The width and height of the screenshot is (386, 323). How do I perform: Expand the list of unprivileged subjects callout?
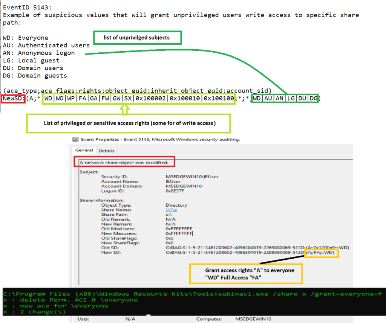(137, 38)
